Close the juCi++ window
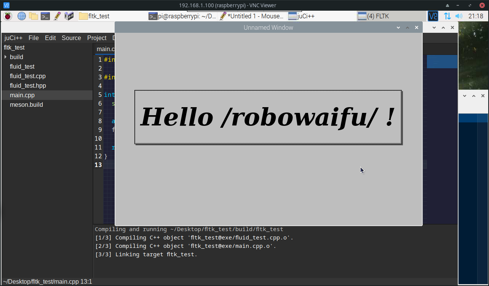Viewport: 489px width, 286px height. [452, 27]
